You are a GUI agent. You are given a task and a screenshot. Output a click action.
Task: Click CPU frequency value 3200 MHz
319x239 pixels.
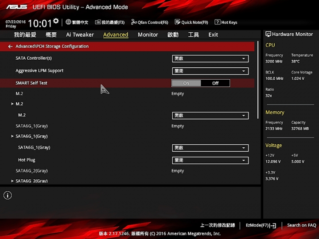(x=274, y=62)
